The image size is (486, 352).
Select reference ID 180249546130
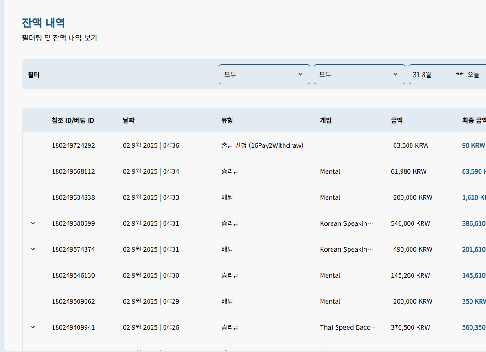pos(73,275)
